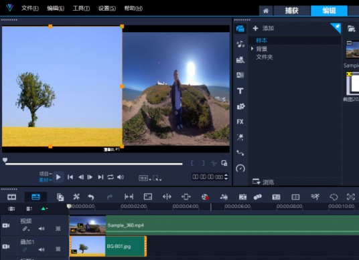
Task: Click the Split clip scissors icon in preview
Action: (214, 163)
